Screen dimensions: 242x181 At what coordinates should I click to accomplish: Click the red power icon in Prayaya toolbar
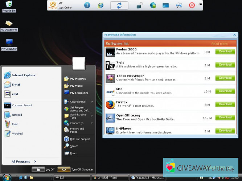point(192,5)
